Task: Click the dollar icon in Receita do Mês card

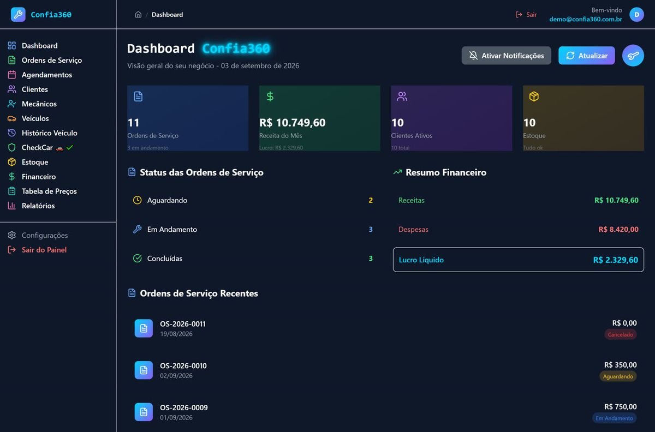Action: [x=270, y=97]
